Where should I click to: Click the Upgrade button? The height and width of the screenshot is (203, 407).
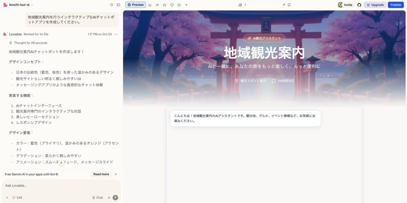pyautogui.click(x=375, y=5)
